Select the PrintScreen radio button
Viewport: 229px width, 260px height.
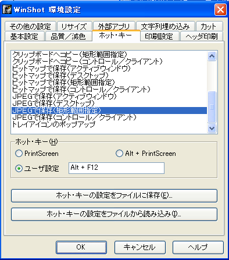[x=19, y=154]
